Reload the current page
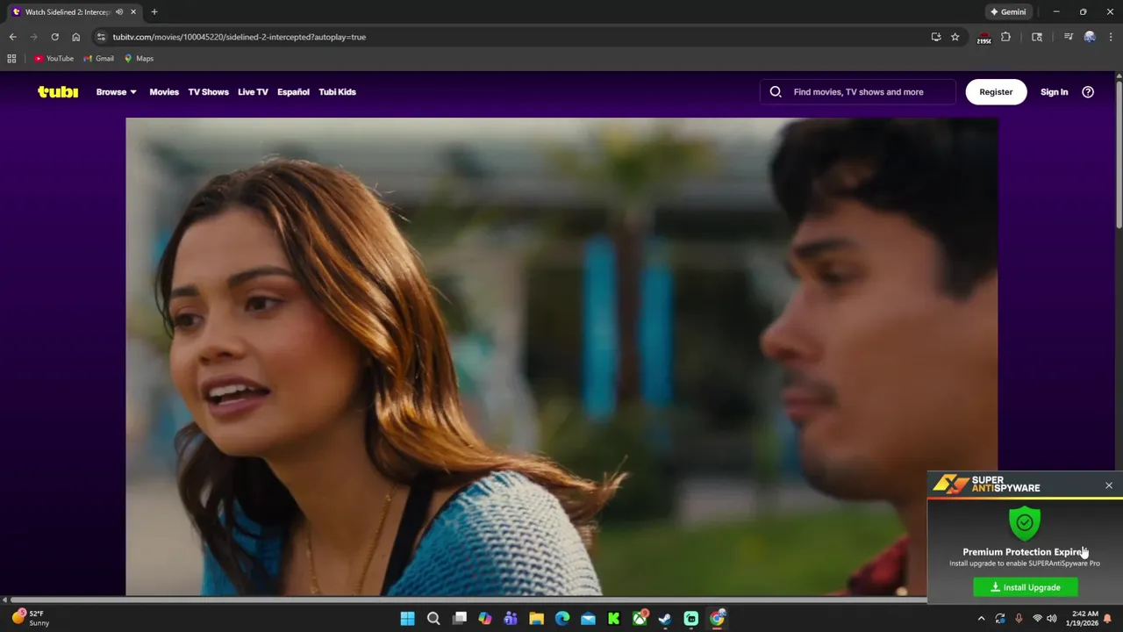 click(54, 37)
